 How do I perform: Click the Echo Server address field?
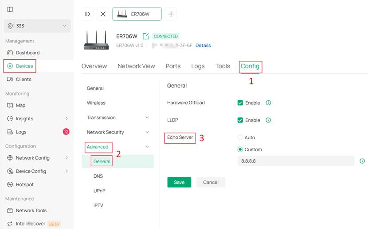[295, 161]
